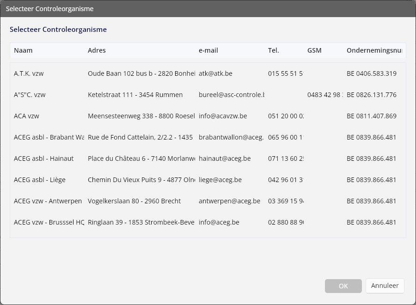
Task: Click phone number 03 369 15
Action: (286, 201)
